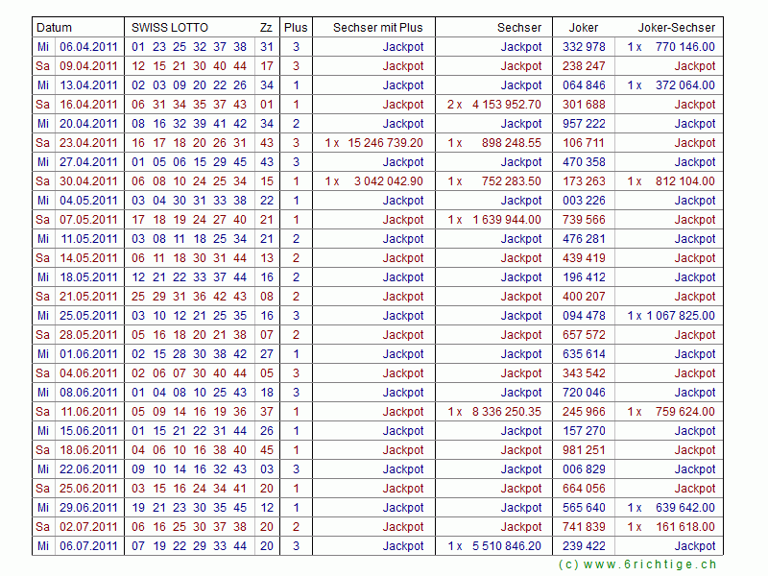This screenshot has width=768, height=576.
Task: Click the Joker-Sechser column header
Action: (x=677, y=28)
